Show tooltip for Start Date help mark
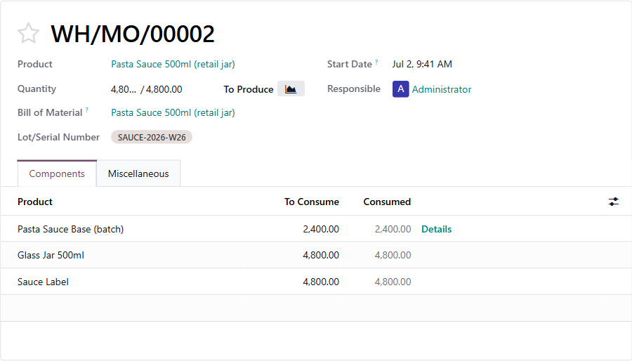This screenshot has height=361, width=632. pos(376,62)
